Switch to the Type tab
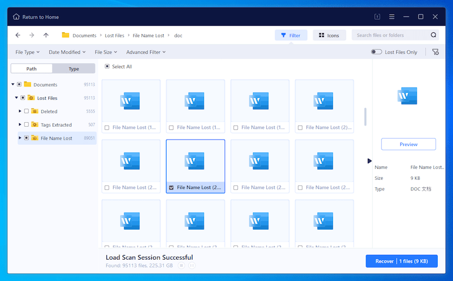The width and height of the screenshot is (453, 281). coord(74,68)
